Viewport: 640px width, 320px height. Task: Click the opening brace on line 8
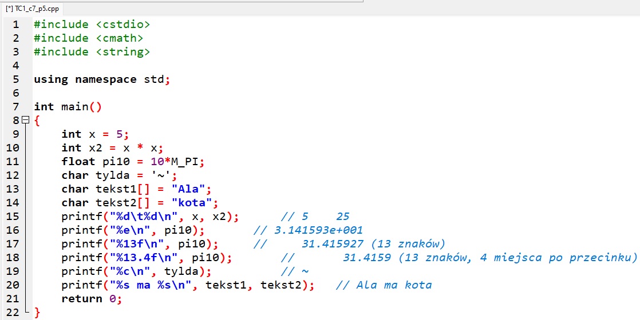coord(37,121)
